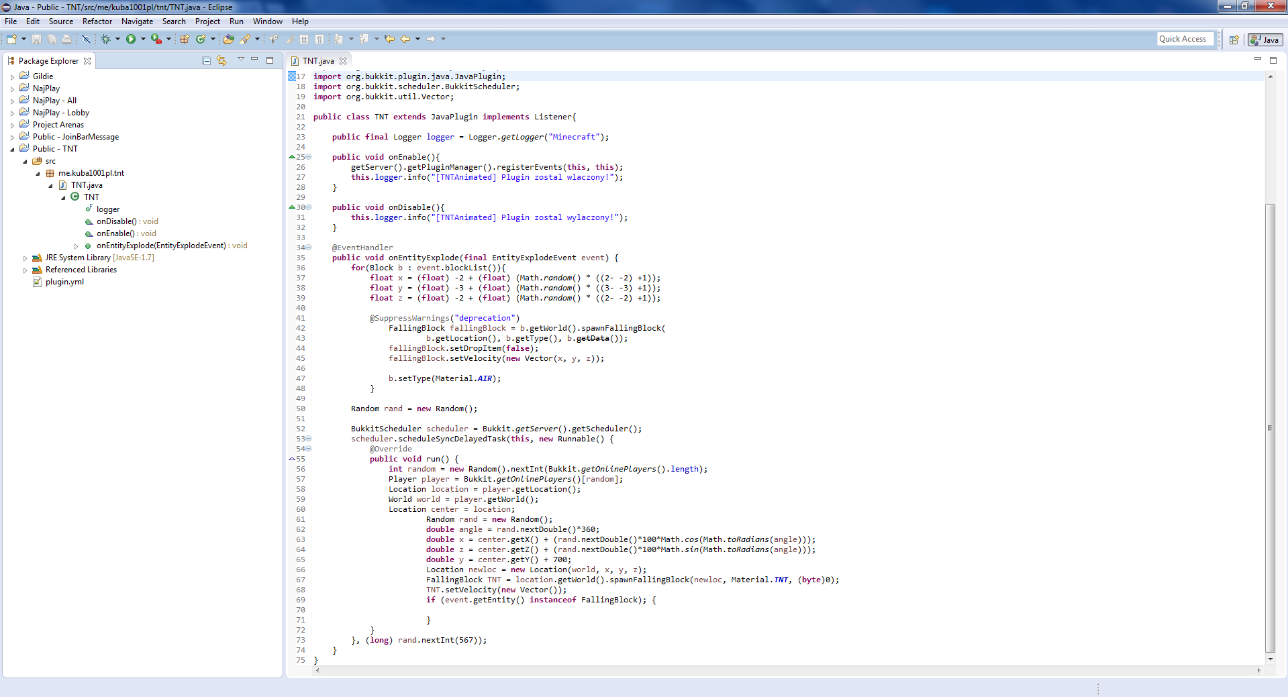This screenshot has height=697, width=1288.
Task: Collapse All in Package Explorer
Action: 207,60
